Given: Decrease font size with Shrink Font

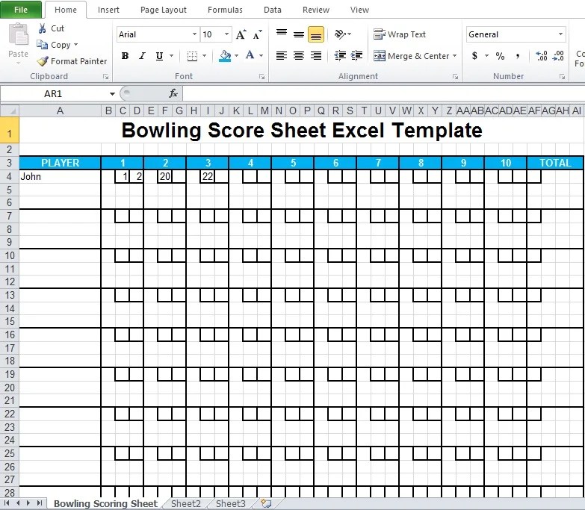Looking at the screenshot, I should [x=258, y=34].
